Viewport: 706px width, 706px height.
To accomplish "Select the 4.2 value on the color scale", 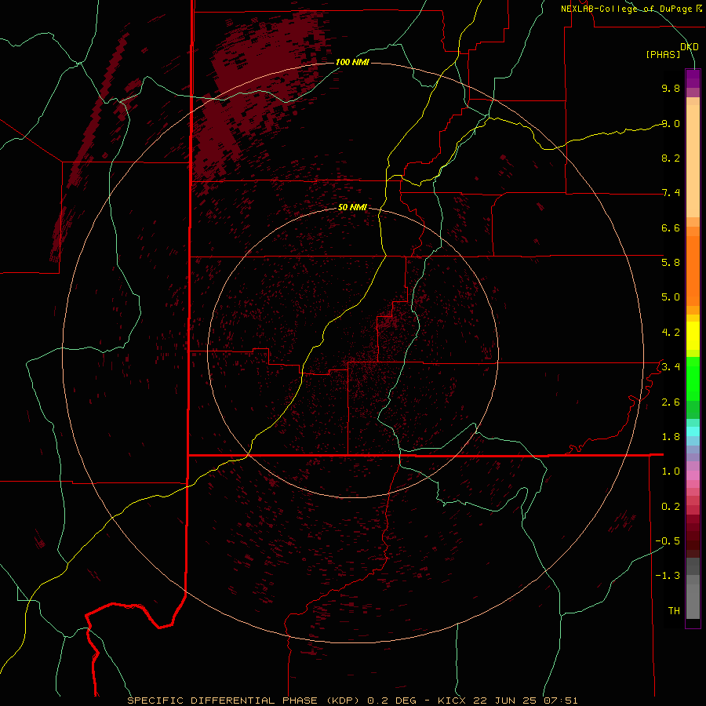I will tap(671, 333).
